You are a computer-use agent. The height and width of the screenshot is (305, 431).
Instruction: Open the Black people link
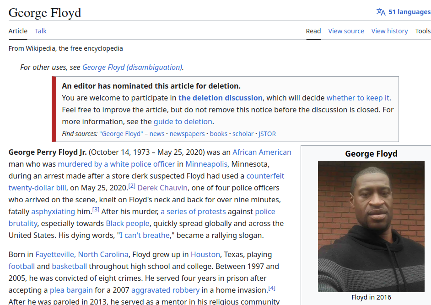(128, 224)
